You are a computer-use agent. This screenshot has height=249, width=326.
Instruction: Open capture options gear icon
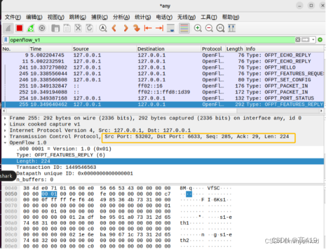[x=42, y=28]
